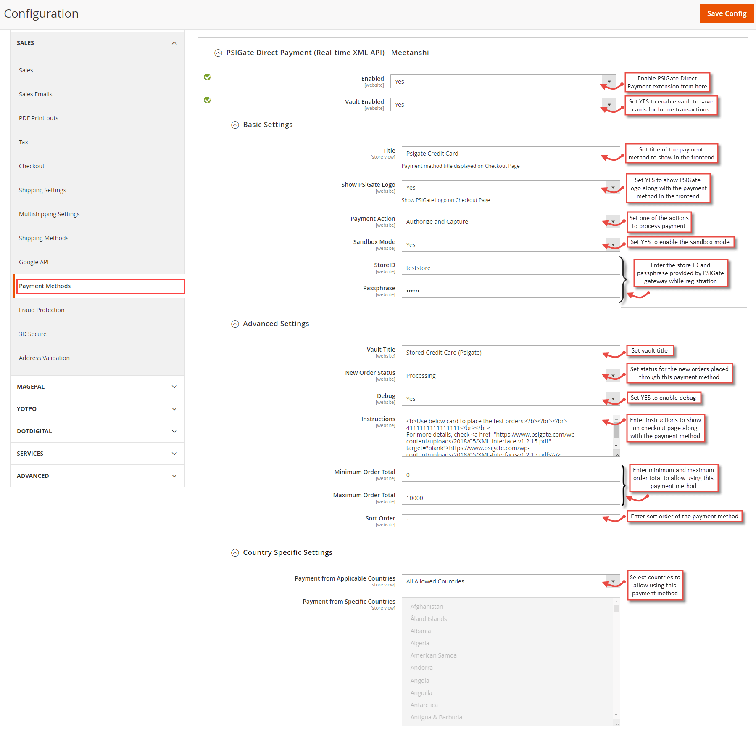Click the Passphrase field
Image resolution: width=756 pixels, height=732 pixels.
pos(511,291)
